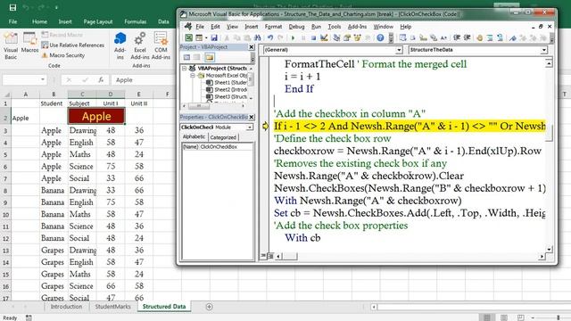This screenshot has height=321, width=571.
Task: Click the Undo arrow in VBA toolbar
Action: 270,37
